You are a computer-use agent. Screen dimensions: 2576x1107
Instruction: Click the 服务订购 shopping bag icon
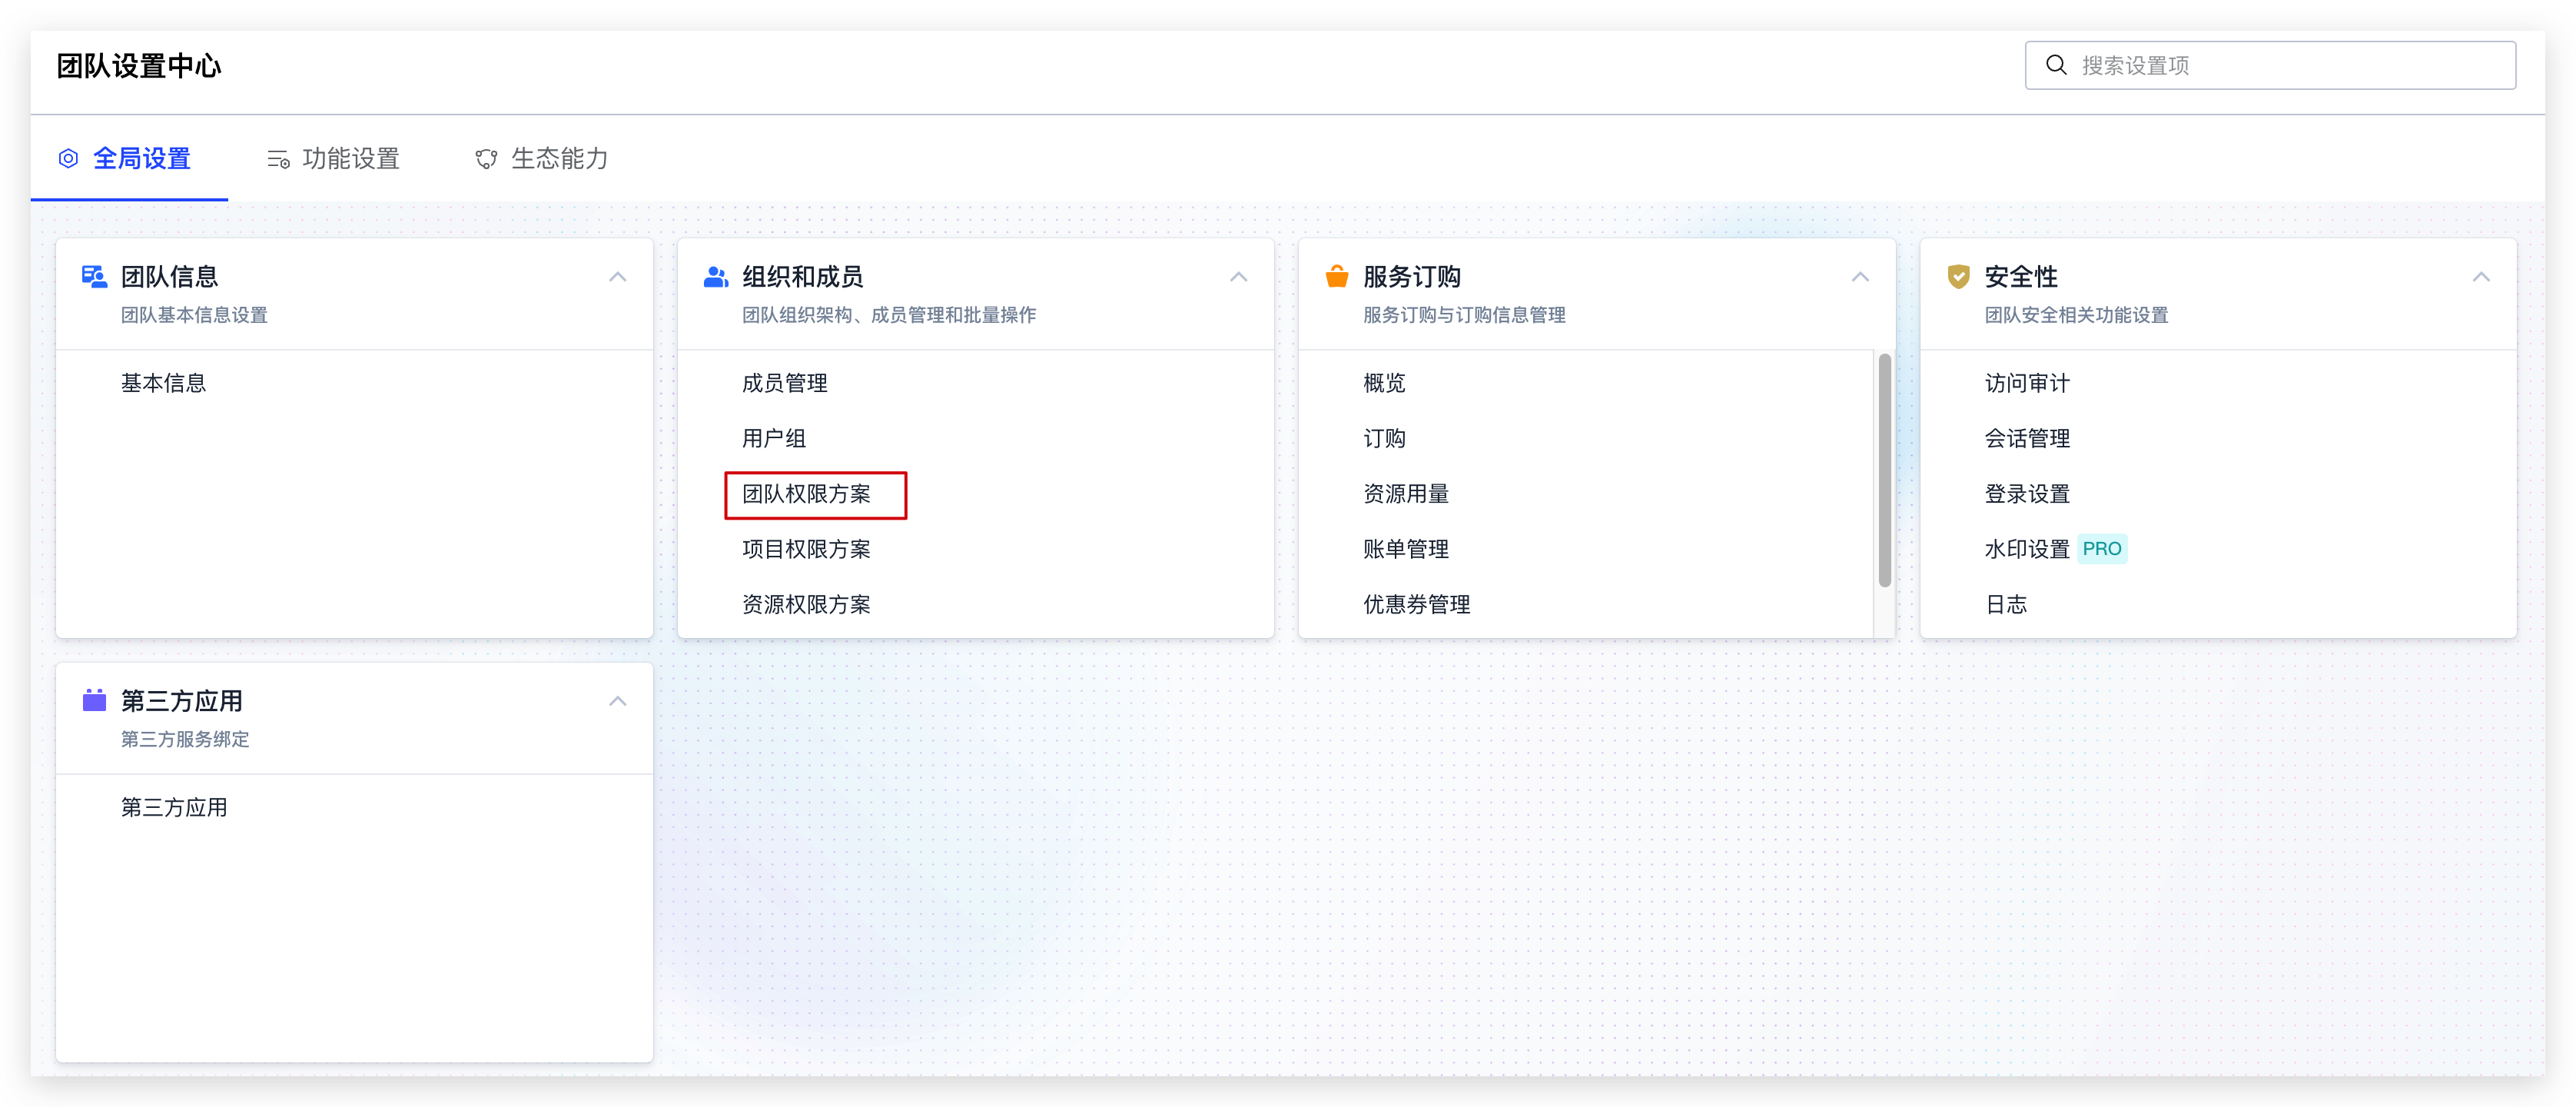pyautogui.click(x=1337, y=276)
